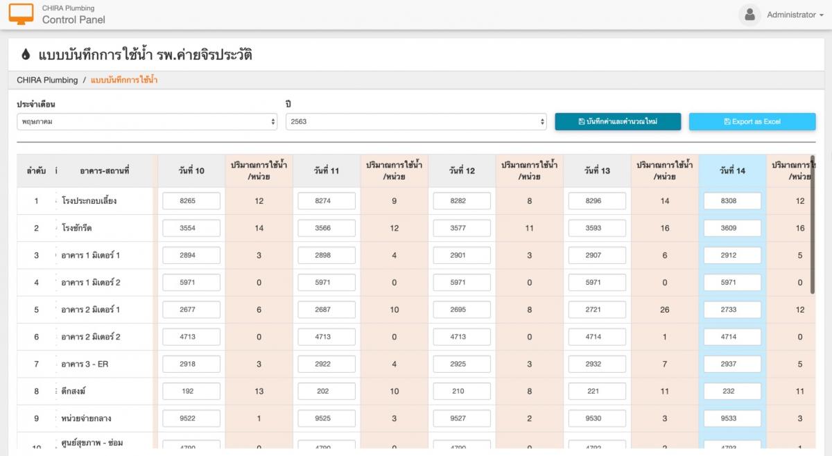Click day 10 reading field for โรงประกอบเลี้ยง
Viewport: 832px width, 456px height.
[191, 201]
